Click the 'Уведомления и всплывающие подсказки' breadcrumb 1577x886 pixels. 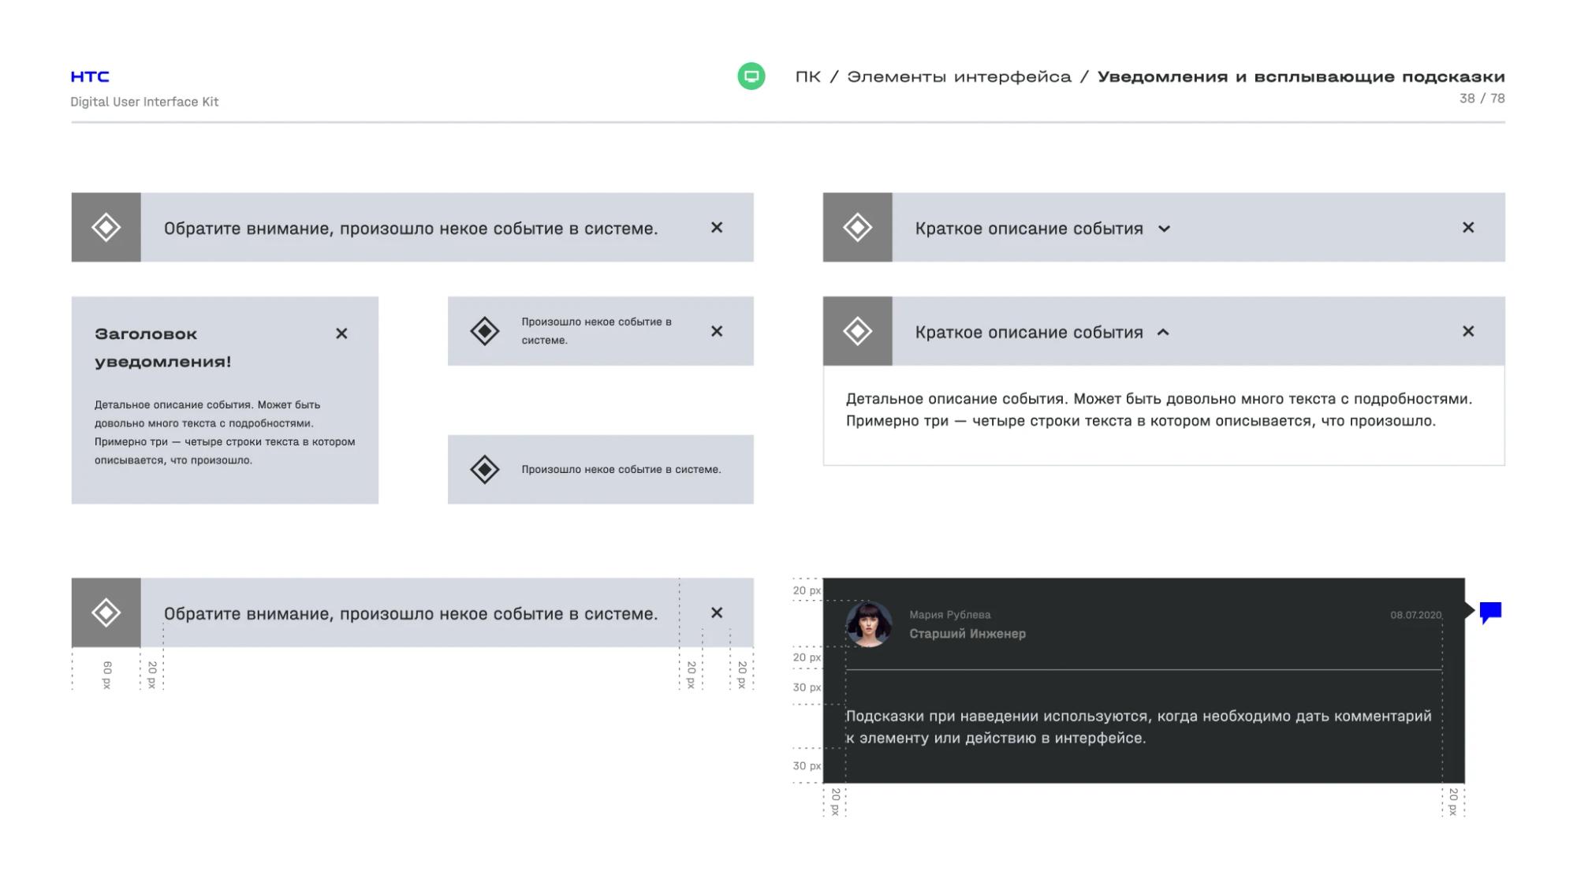(1301, 76)
